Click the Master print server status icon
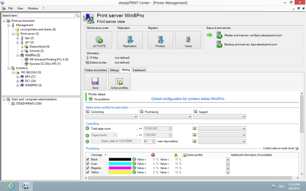Screen dimensions: 306x191 coord(219,35)
